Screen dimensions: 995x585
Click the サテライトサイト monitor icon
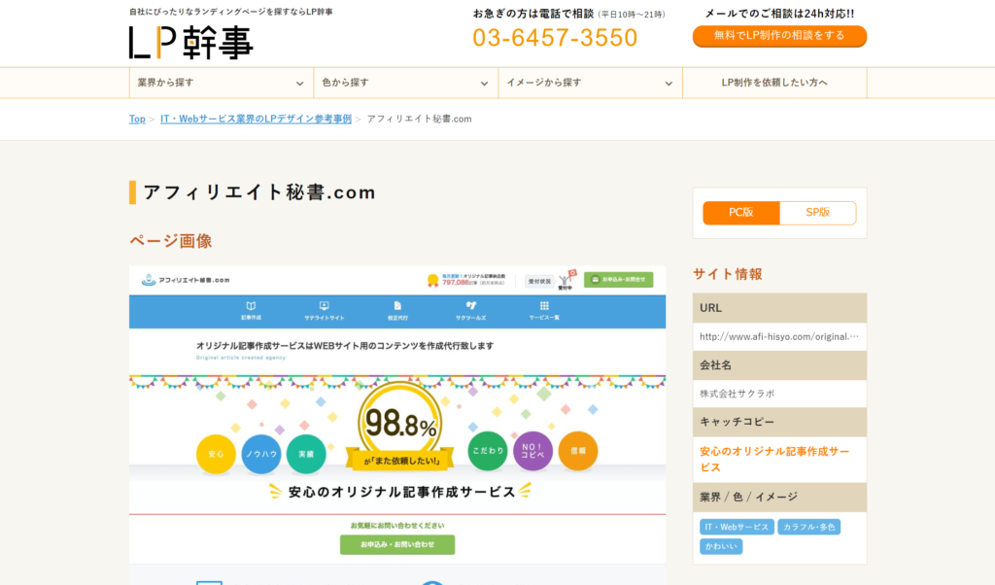coord(324,303)
